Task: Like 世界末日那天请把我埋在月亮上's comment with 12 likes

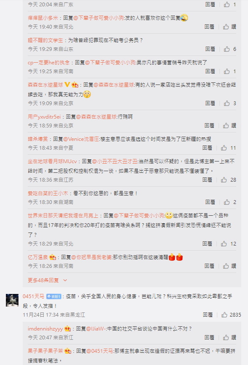Action: click(224, 244)
